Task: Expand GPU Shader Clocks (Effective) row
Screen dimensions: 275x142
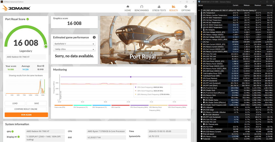Action: pos(201,102)
